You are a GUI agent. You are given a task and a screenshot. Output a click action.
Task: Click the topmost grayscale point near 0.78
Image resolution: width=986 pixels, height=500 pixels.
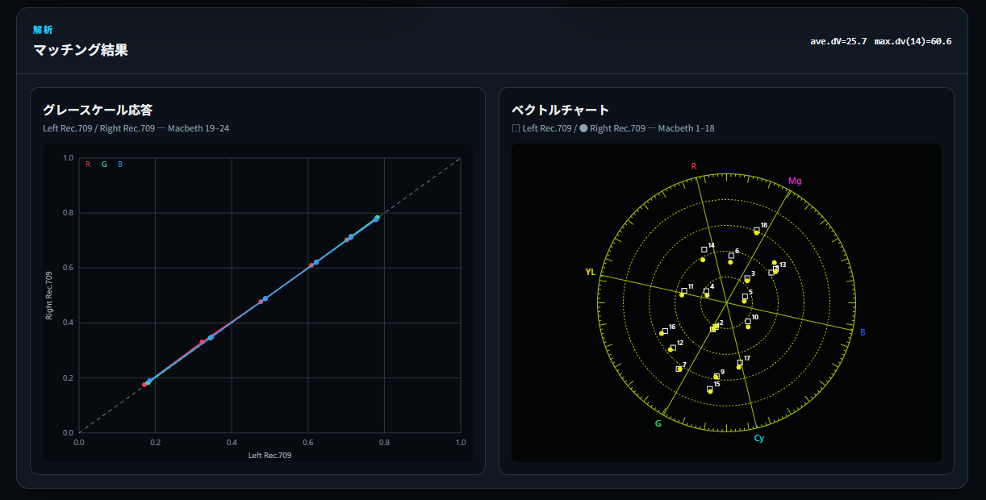(377, 218)
